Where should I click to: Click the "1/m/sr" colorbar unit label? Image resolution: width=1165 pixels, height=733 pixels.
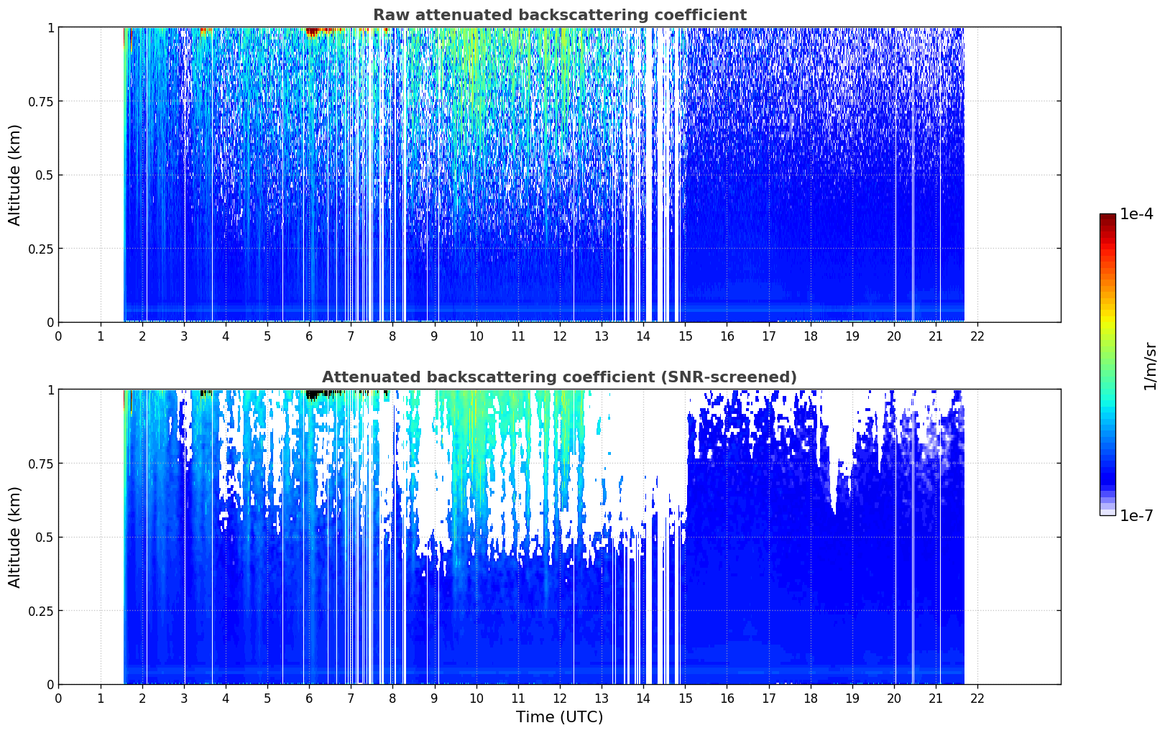(x=1150, y=366)
